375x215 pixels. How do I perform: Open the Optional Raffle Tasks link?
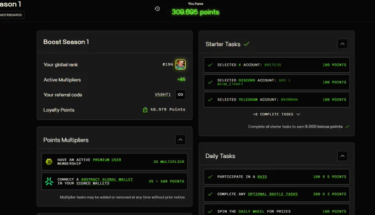point(272,194)
